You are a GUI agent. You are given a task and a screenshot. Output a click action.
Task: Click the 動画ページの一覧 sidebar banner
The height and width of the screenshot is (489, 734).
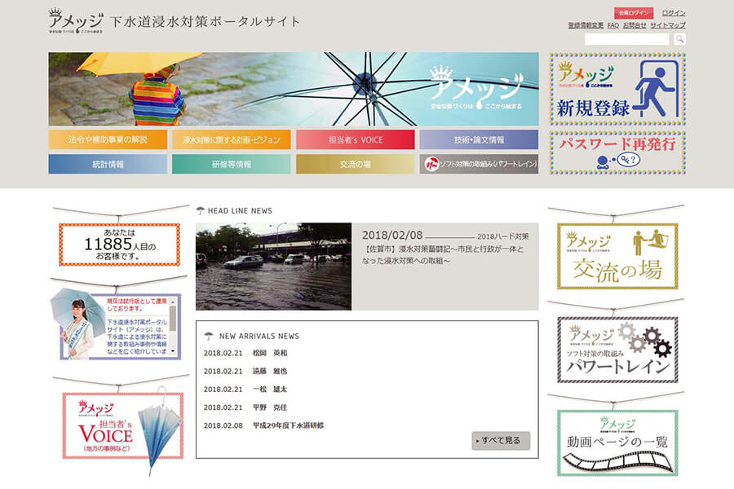tap(617, 443)
